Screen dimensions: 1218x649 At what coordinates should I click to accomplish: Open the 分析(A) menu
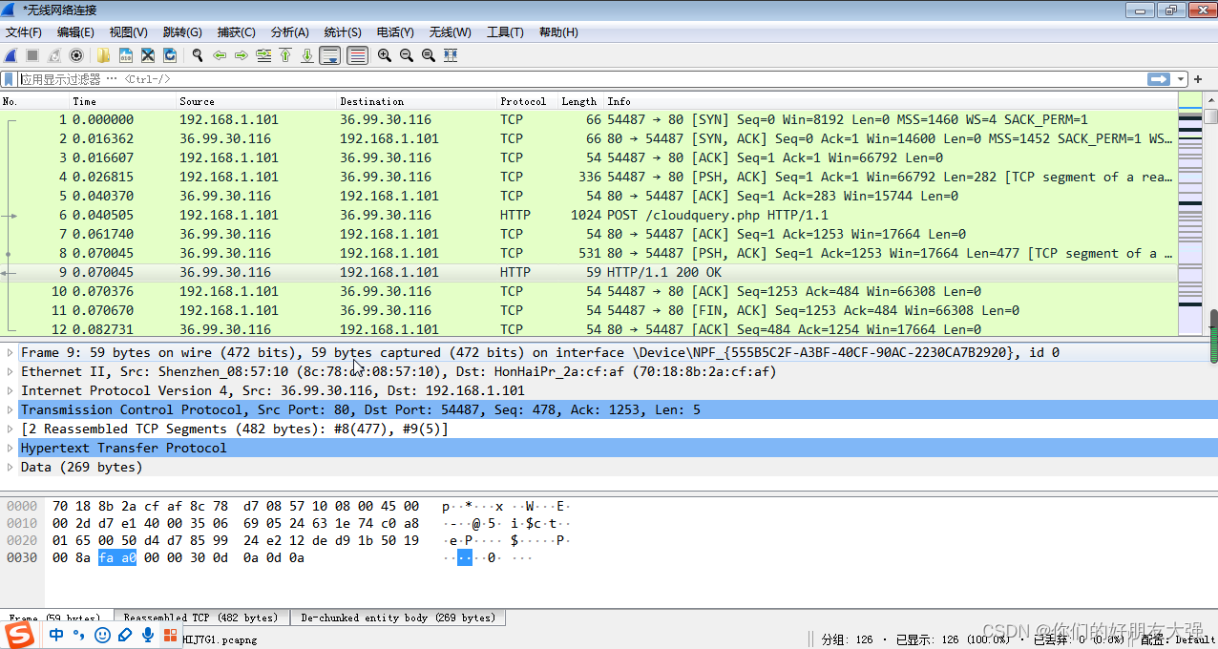(x=290, y=32)
